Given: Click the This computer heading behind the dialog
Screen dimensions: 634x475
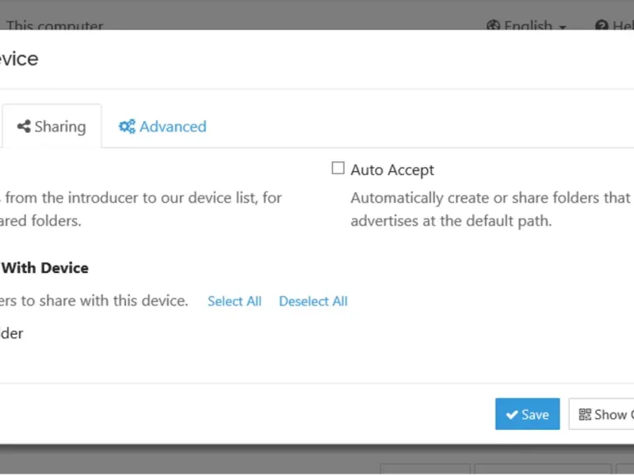Looking at the screenshot, I should (55, 25).
